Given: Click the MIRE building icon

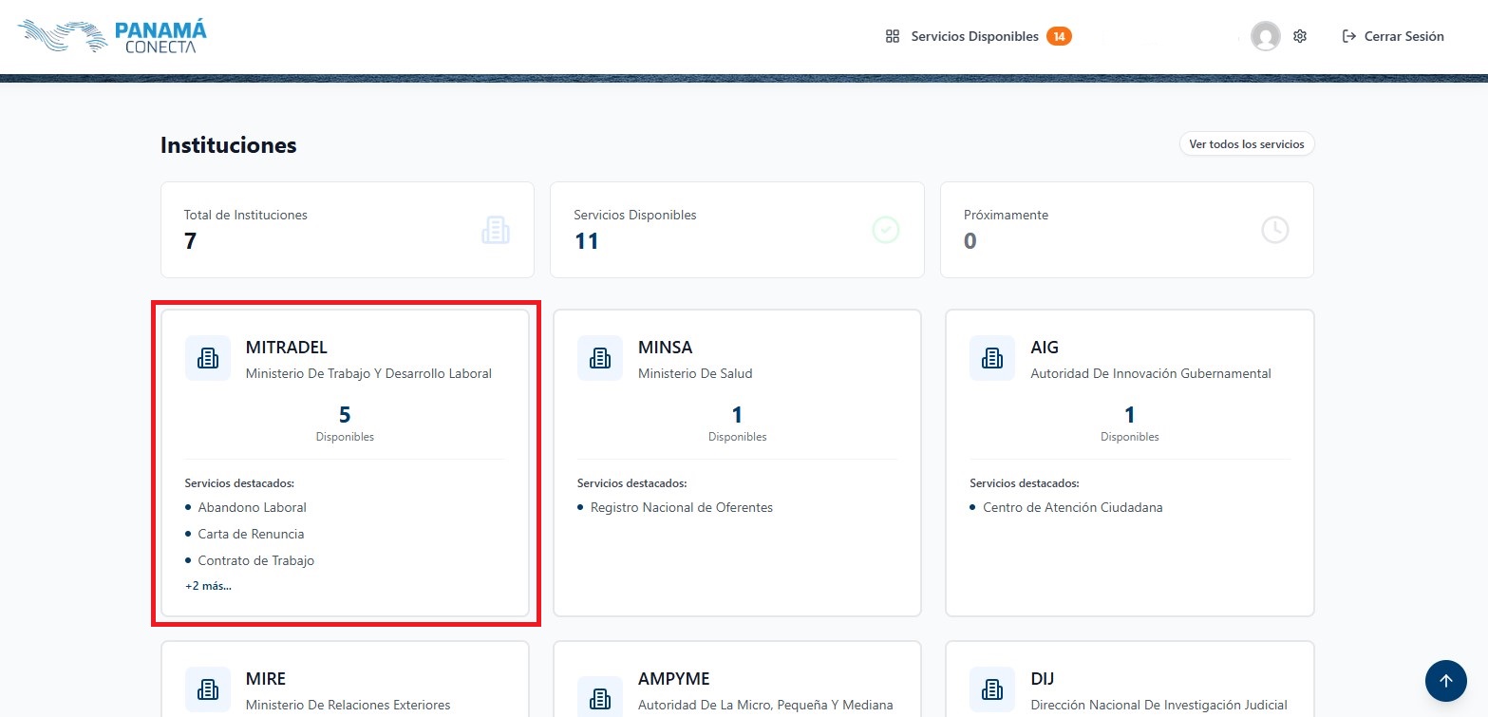Looking at the screenshot, I should point(208,689).
